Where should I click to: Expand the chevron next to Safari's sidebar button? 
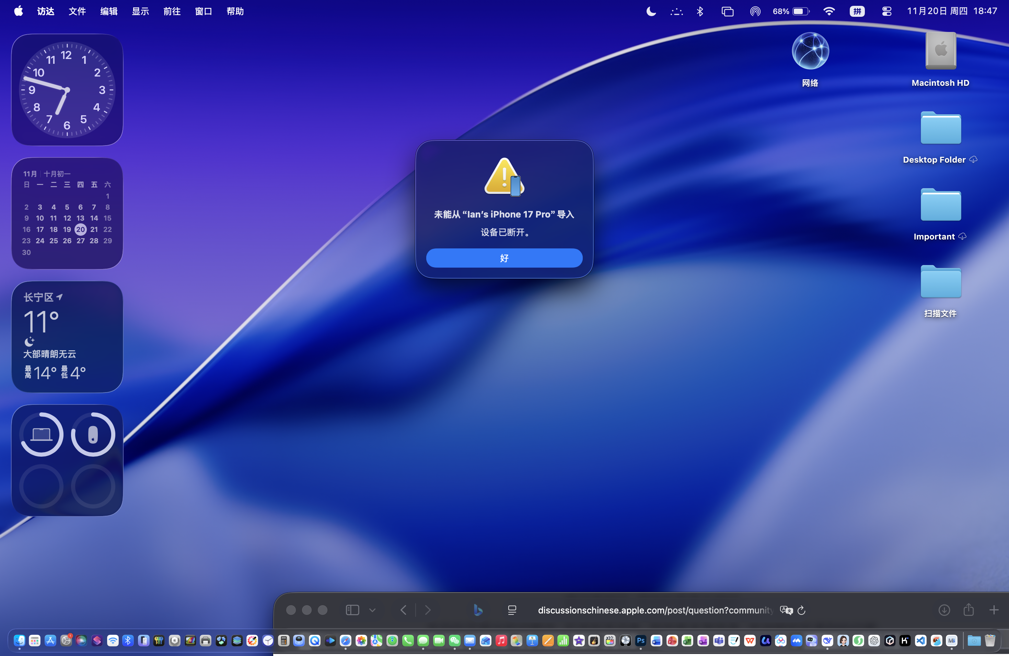[372, 610]
